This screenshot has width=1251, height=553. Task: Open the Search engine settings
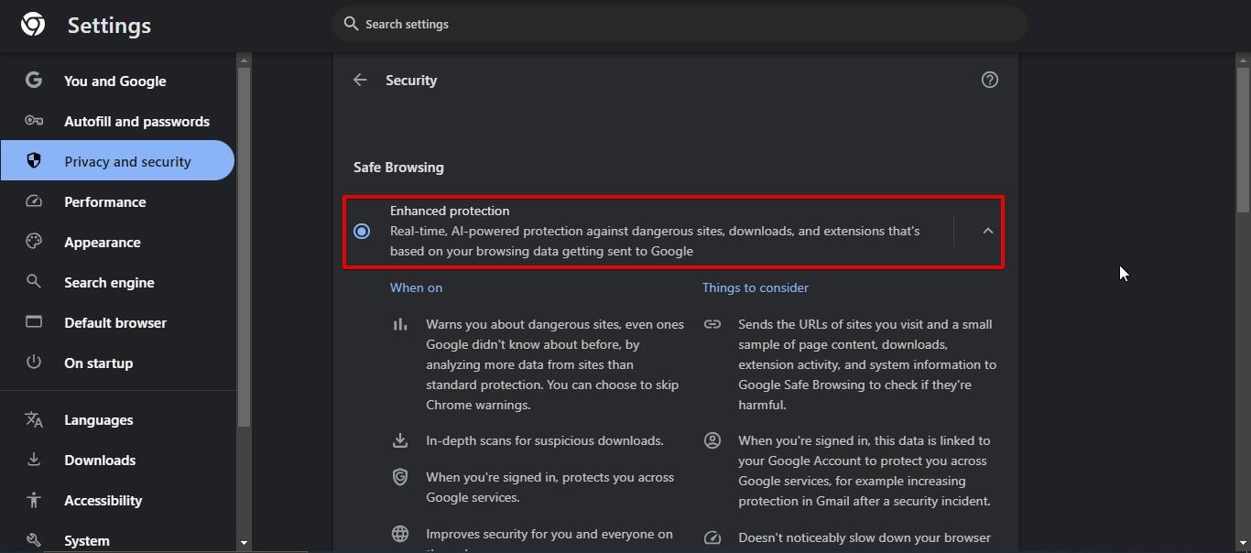point(109,282)
